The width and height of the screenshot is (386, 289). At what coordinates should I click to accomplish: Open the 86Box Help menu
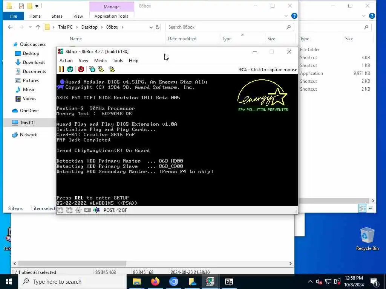point(133,61)
